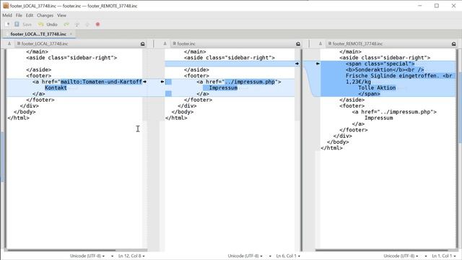
Task: Pull Impressum change left into LOCAL pane
Action: point(162,82)
